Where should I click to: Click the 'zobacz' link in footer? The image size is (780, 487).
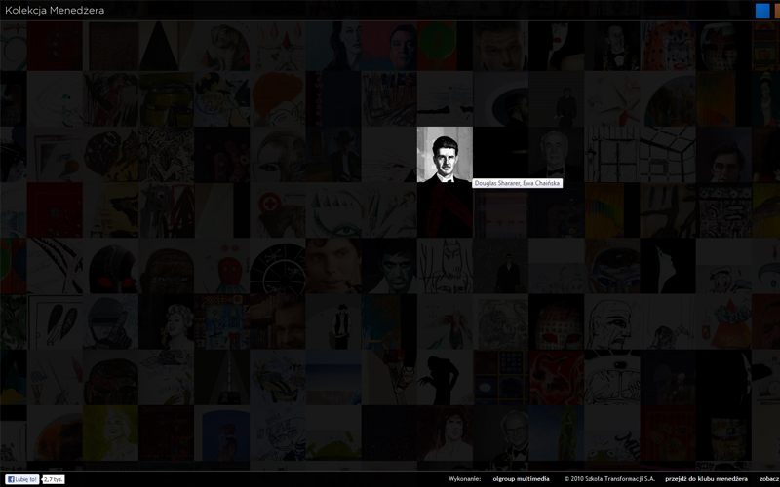tap(769, 479)
